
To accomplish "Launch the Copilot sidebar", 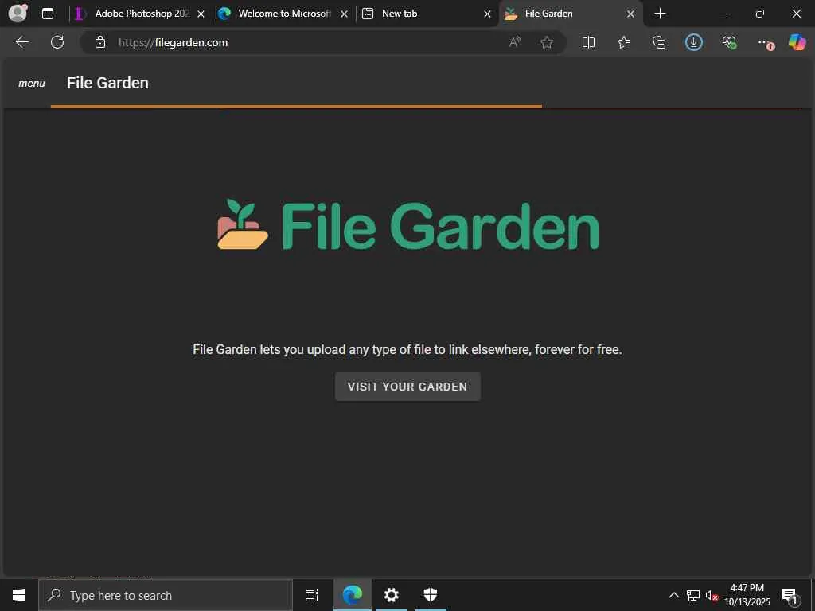I will [797, 42].
